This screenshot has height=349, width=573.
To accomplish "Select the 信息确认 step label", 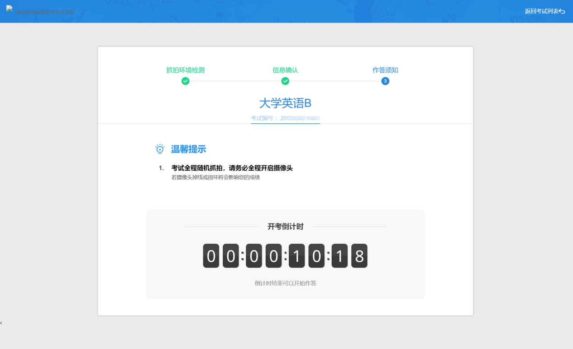I will (x=285, y=70).
